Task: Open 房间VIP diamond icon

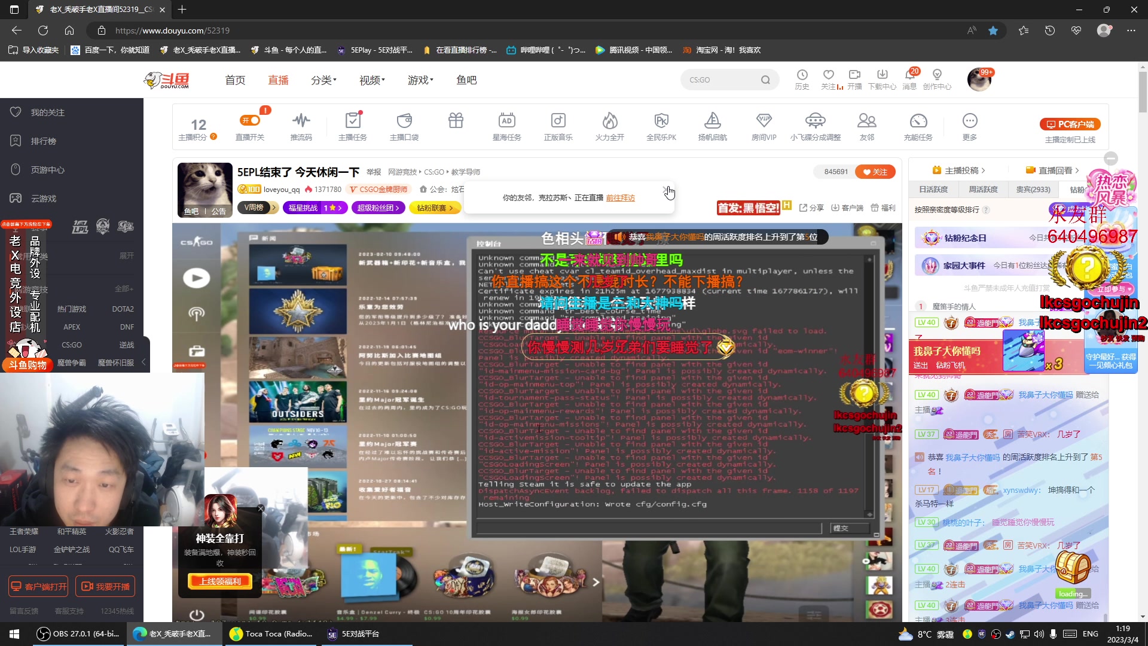Action: (x=764, y=120)
